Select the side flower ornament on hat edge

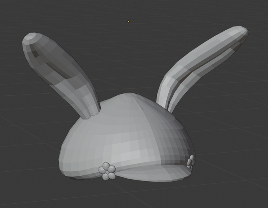(191, 162)
